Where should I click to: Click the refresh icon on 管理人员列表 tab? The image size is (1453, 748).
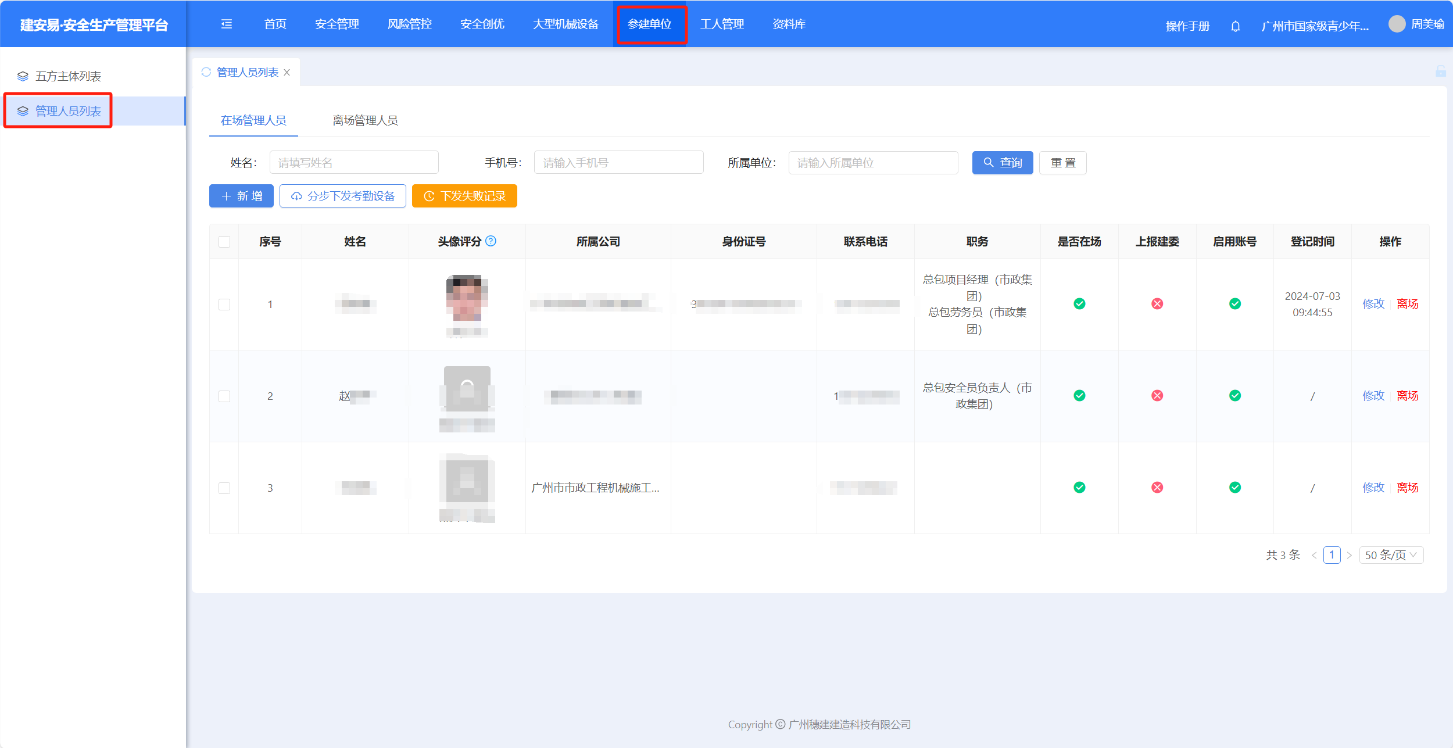click(x=206, y=72)
